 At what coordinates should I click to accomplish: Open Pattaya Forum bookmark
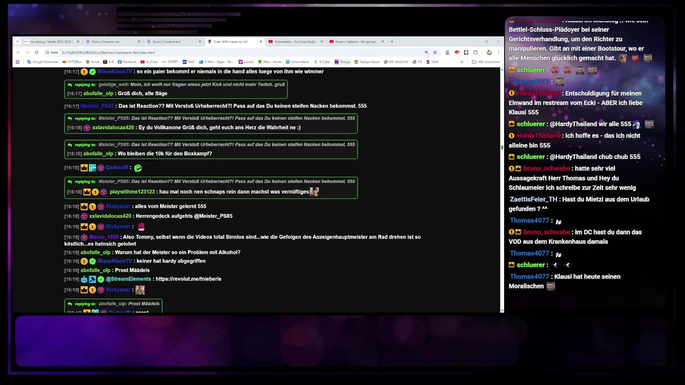tap(367, 62)
